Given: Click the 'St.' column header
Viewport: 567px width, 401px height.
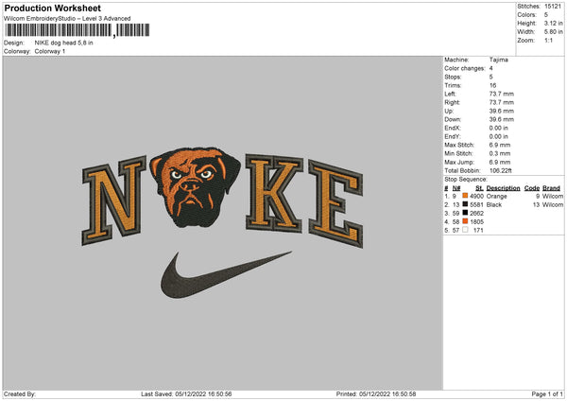Looking at the screenshot, I should coord(479,188).
